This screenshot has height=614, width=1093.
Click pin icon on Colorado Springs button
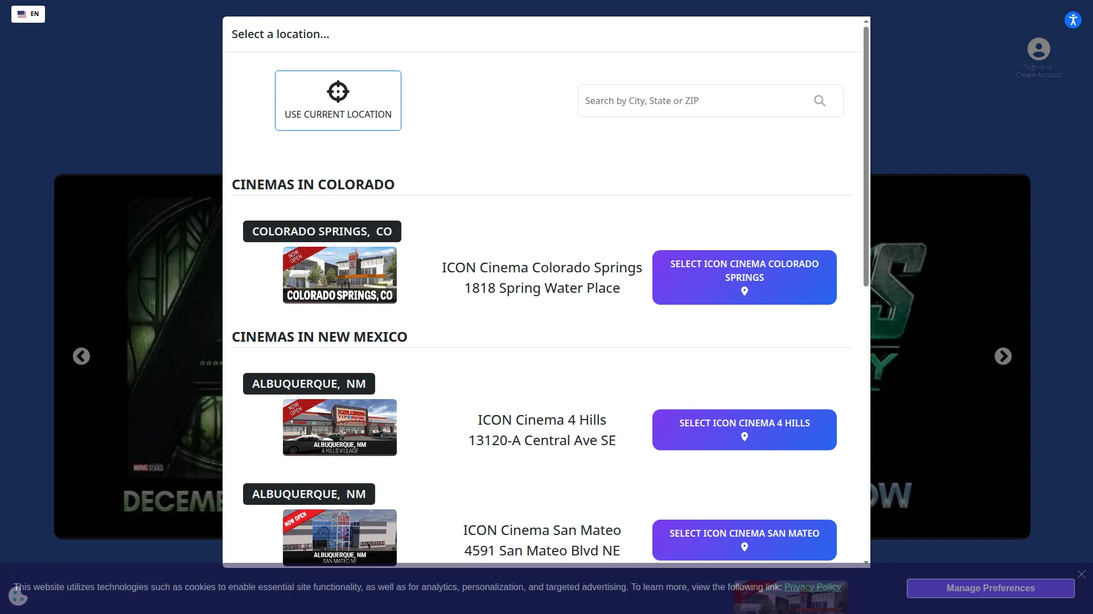pos(745,291)
